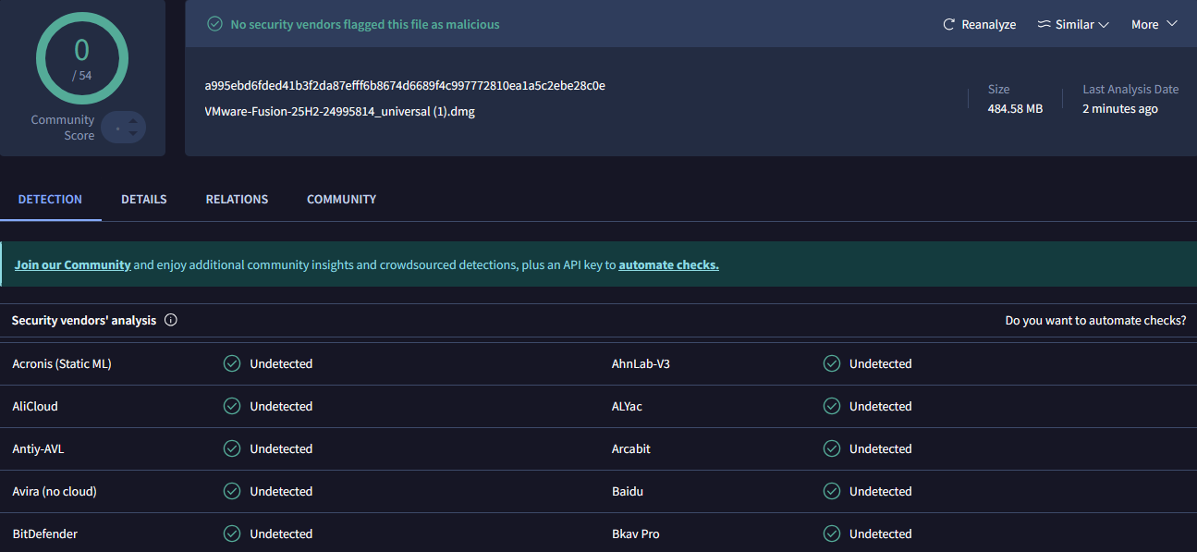Click the Baidu undetected check icon

click(x=832, y=491)
